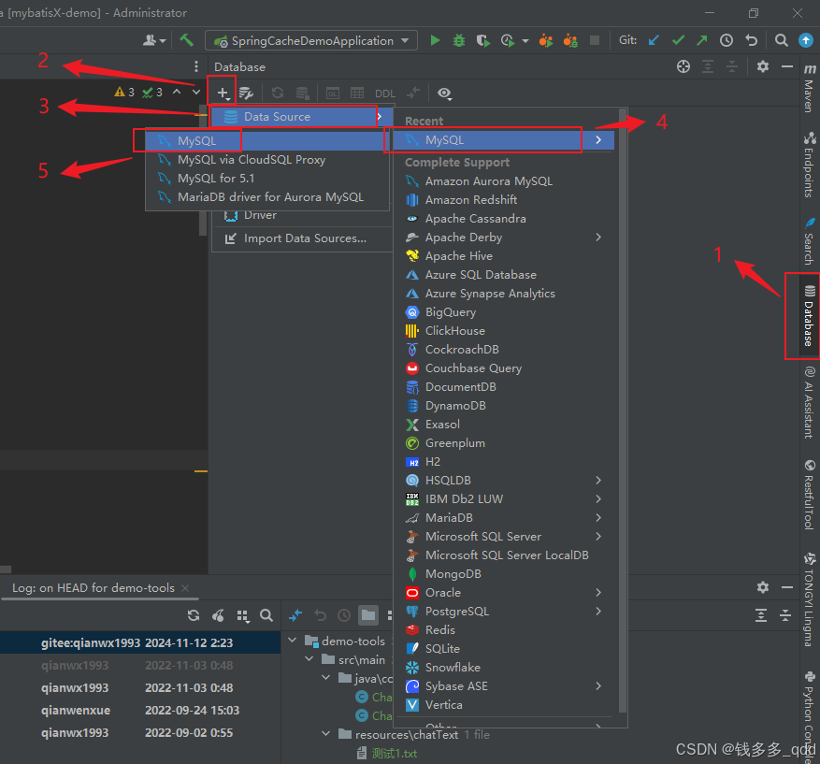
Task: Expand Apache Derby submenu arrow
Action: click(598, 238)
